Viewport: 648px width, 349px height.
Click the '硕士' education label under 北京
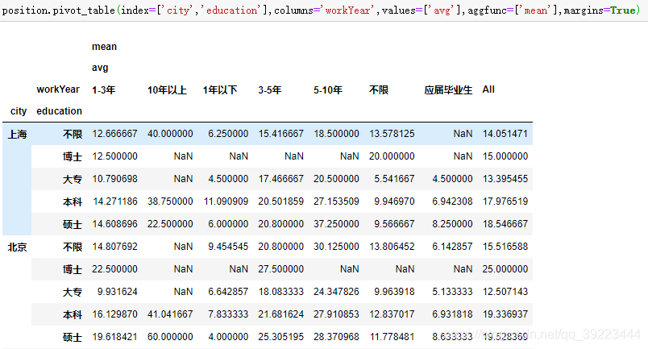(73, 337)
